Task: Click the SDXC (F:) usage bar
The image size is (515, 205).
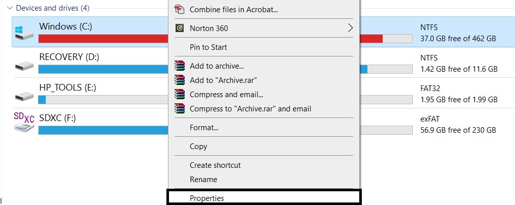Action: click(x=102, y=130)
